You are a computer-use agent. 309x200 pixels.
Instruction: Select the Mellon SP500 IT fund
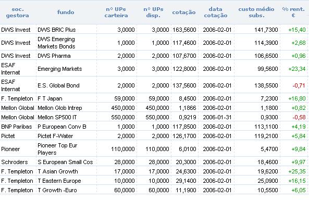click(57, 117)
